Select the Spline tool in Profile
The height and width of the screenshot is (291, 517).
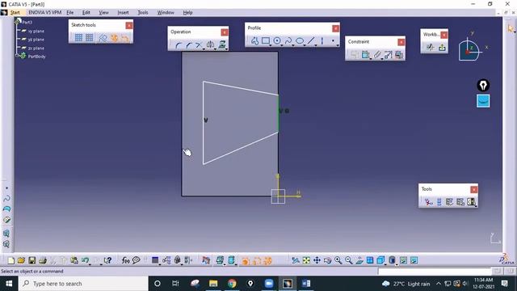click(288, 41)
